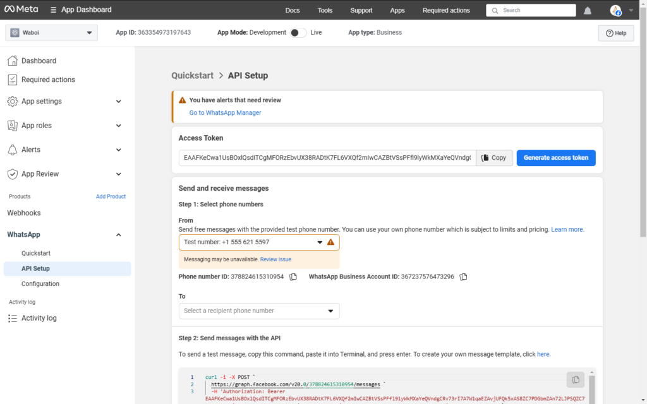Screen dimensions: 647x404
Task: Click the App settings gear icon
Action: (x=13, y=102)
